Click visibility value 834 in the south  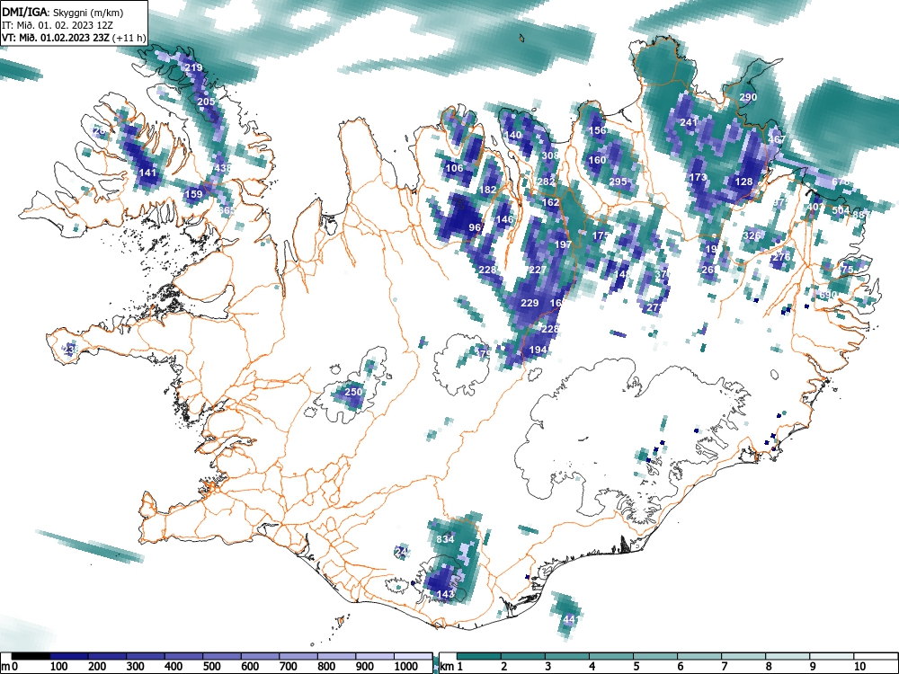446,539
